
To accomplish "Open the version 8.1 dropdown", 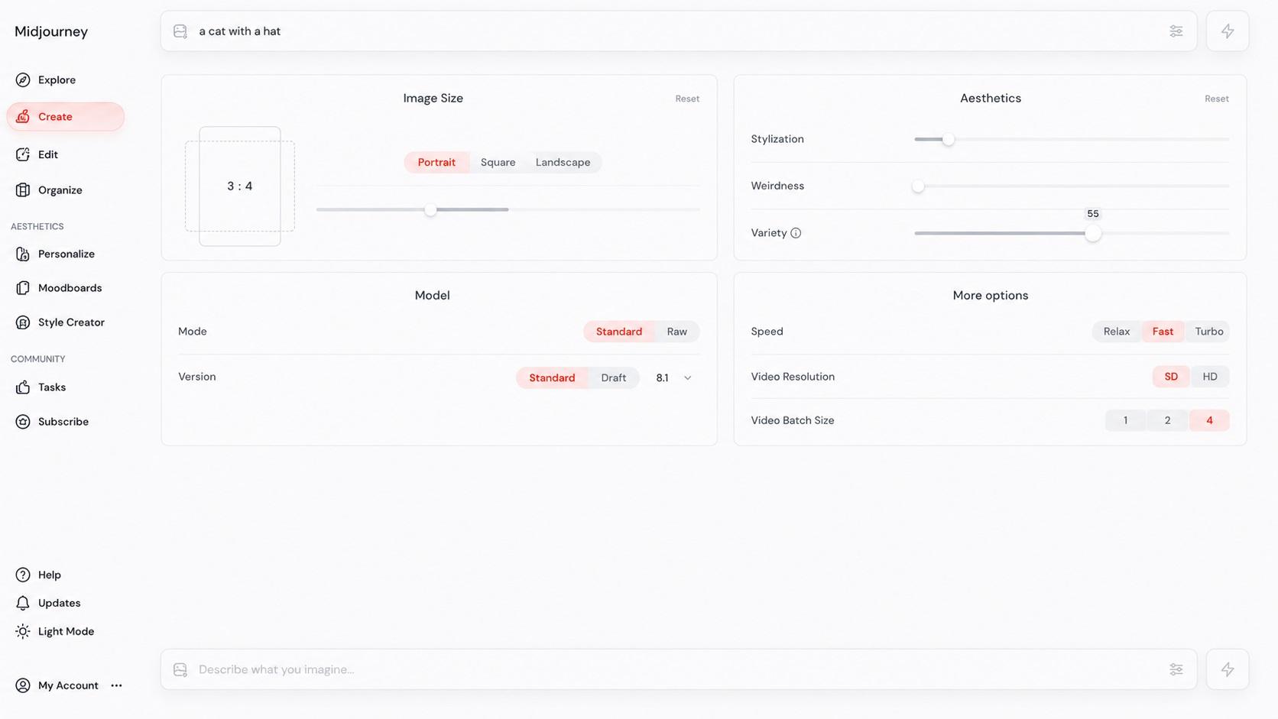I will coord(673,377).
